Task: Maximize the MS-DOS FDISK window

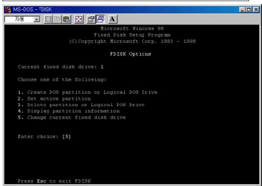Action: [249, 9]
